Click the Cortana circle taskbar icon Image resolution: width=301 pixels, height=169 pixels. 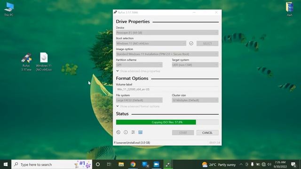(98, 164)
